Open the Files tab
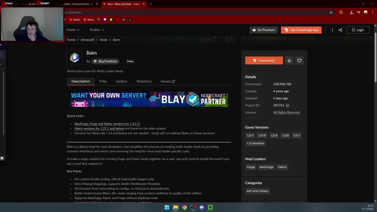377x212 pixels. pyautogui.click(x=103, y=81)
